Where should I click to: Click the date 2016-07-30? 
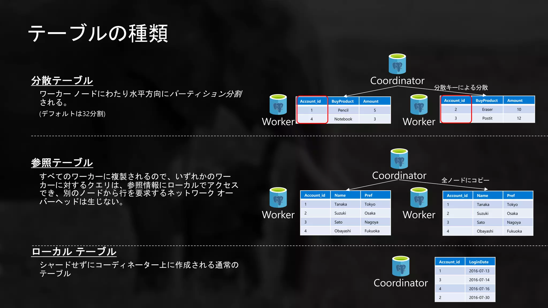click(480, 298)
